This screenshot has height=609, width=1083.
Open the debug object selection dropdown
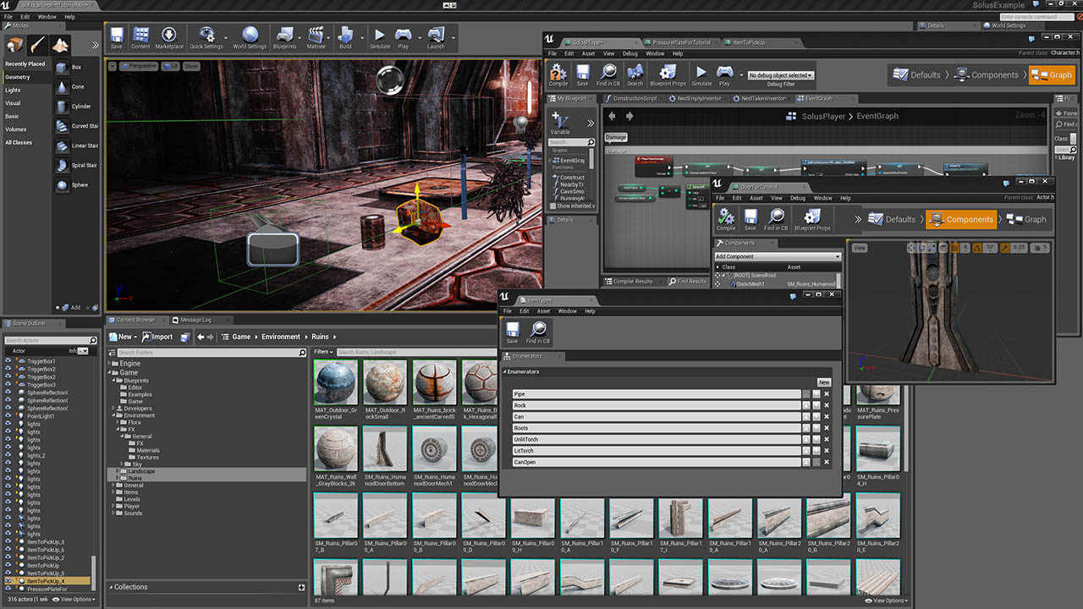click(779, 75)
